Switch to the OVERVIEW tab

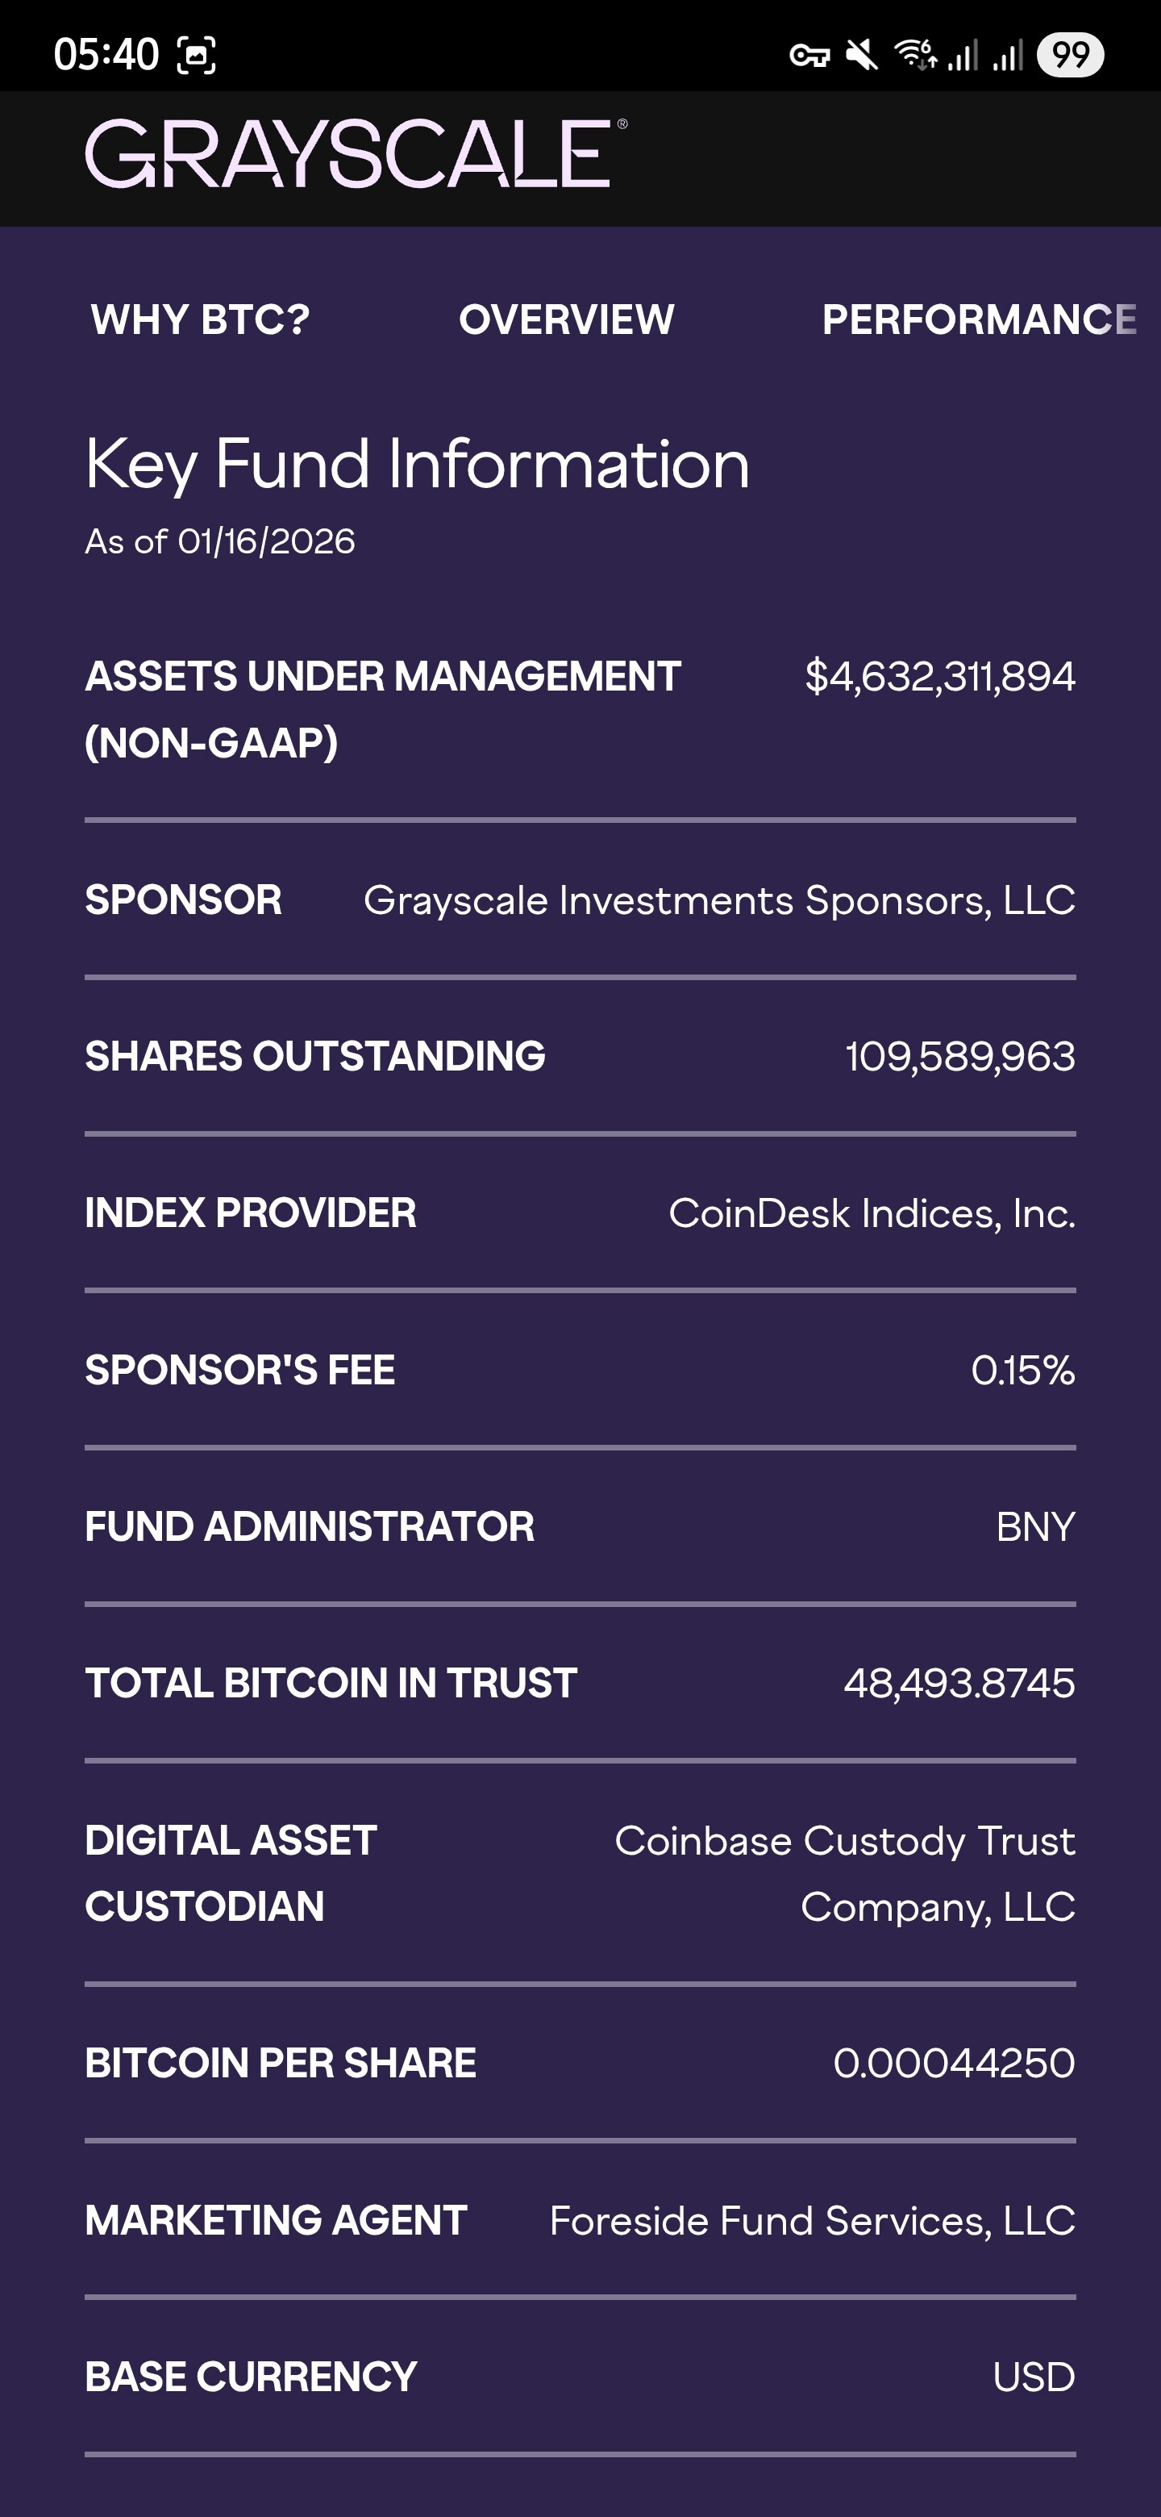[566, 319]
